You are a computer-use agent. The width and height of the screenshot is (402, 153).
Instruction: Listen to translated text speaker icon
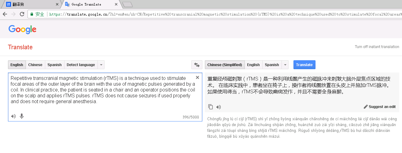(219, 107)
